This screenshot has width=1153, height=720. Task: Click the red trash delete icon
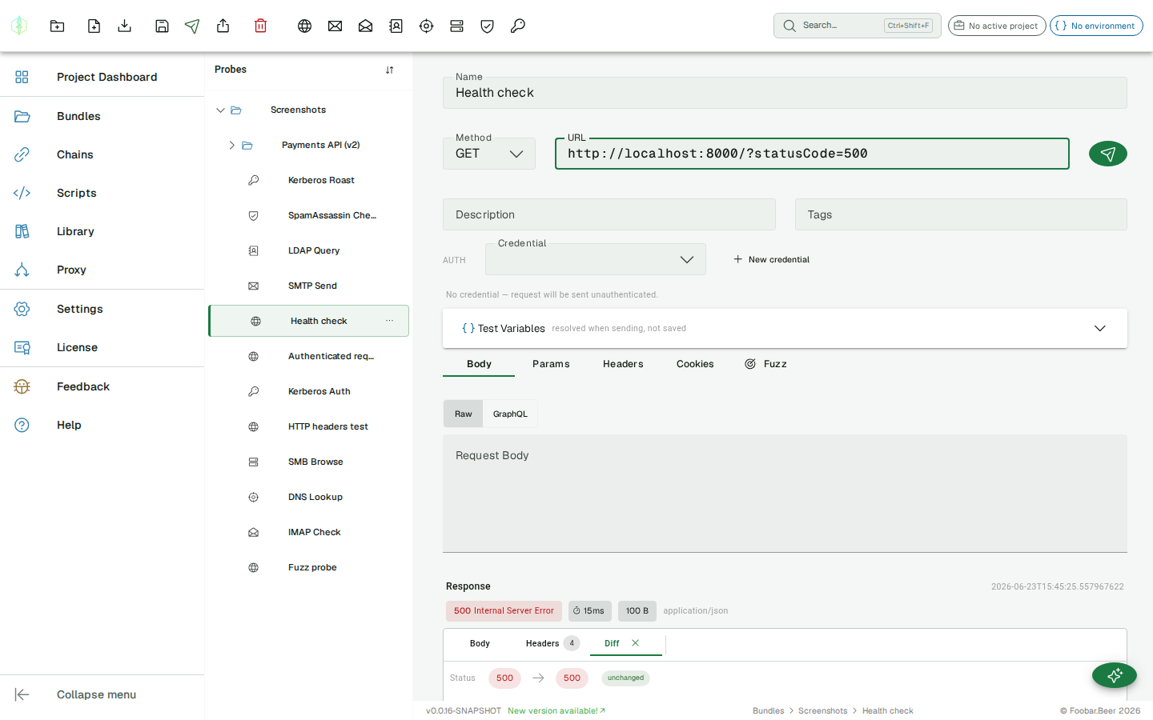point(260,26)
